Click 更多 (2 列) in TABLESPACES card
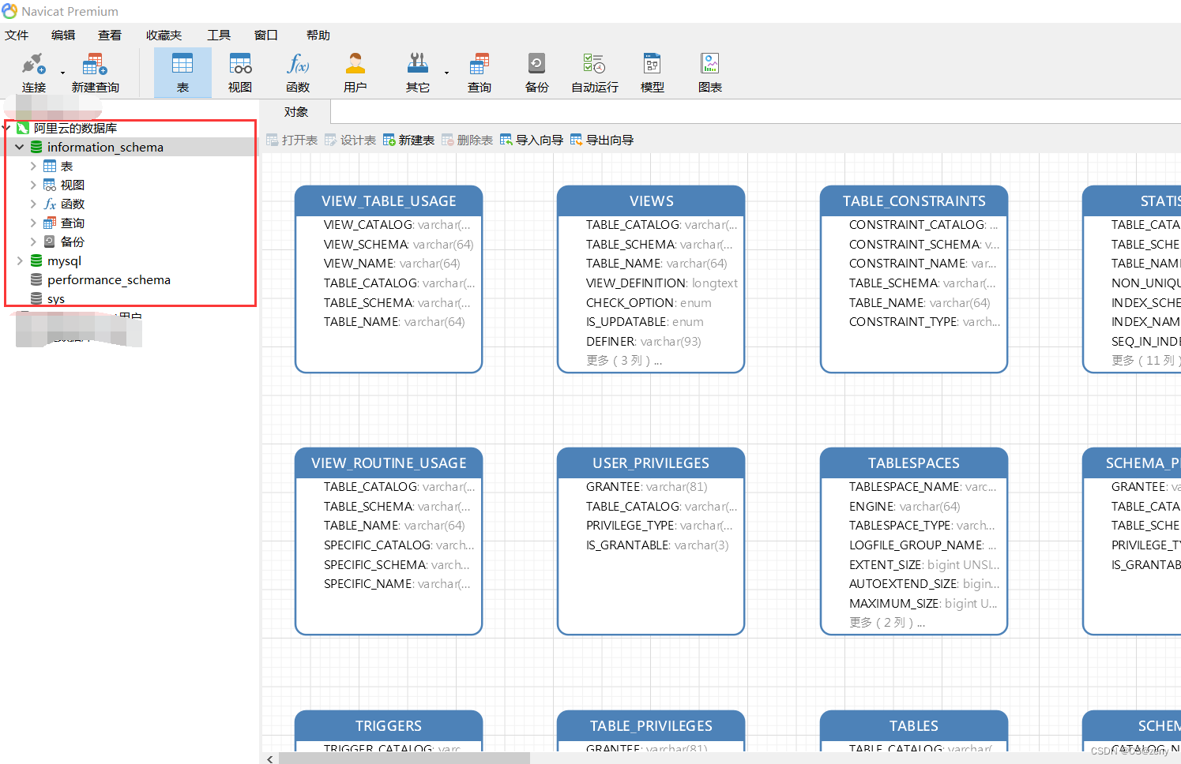The height and width of the screenshot is (764, 1181). (887, 622)
